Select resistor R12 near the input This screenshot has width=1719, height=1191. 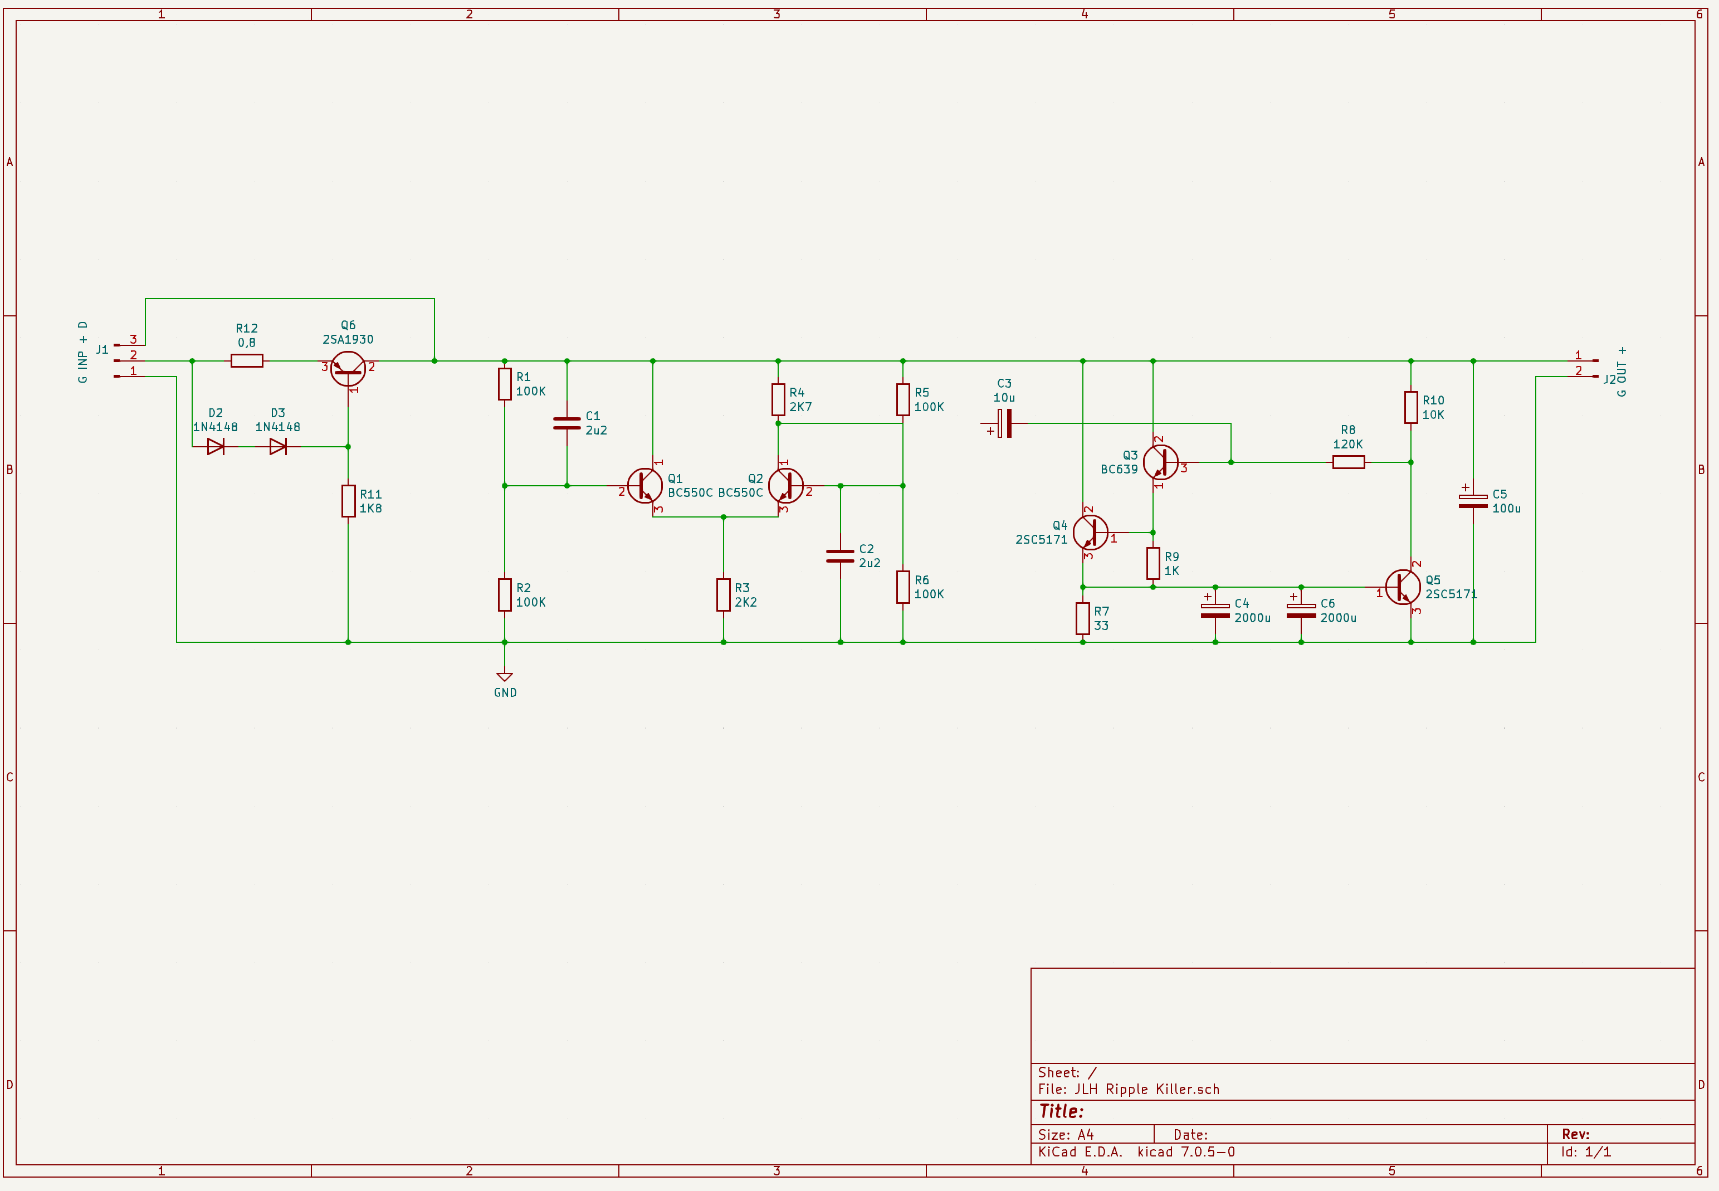point(246,361)
